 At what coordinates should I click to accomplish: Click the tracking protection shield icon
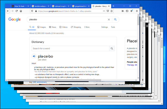(x=32, y=11)
